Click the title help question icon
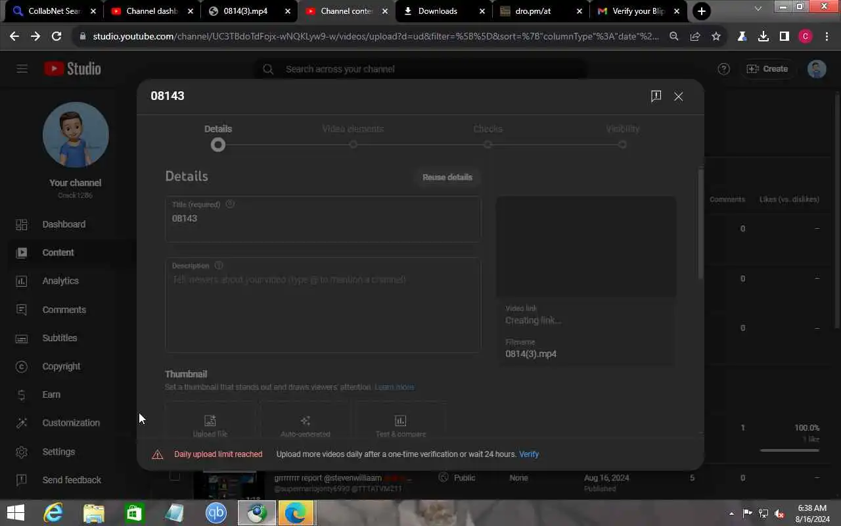Screen dimensions: 841x526 [x=230, y=204]
